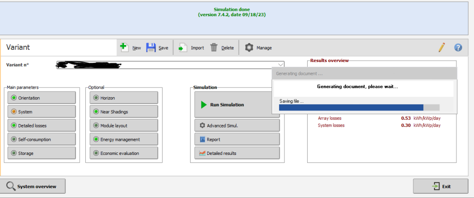Click the green play Run Simulation arrow
Image resolution: width=474 pixels, height=198 pixels.
click(x=204, y=105)
